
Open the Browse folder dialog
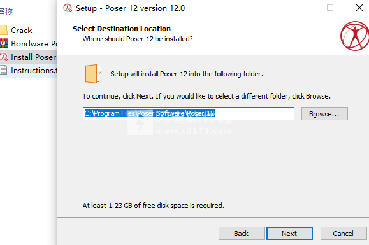pyautogui.click(x=324, y=114)
